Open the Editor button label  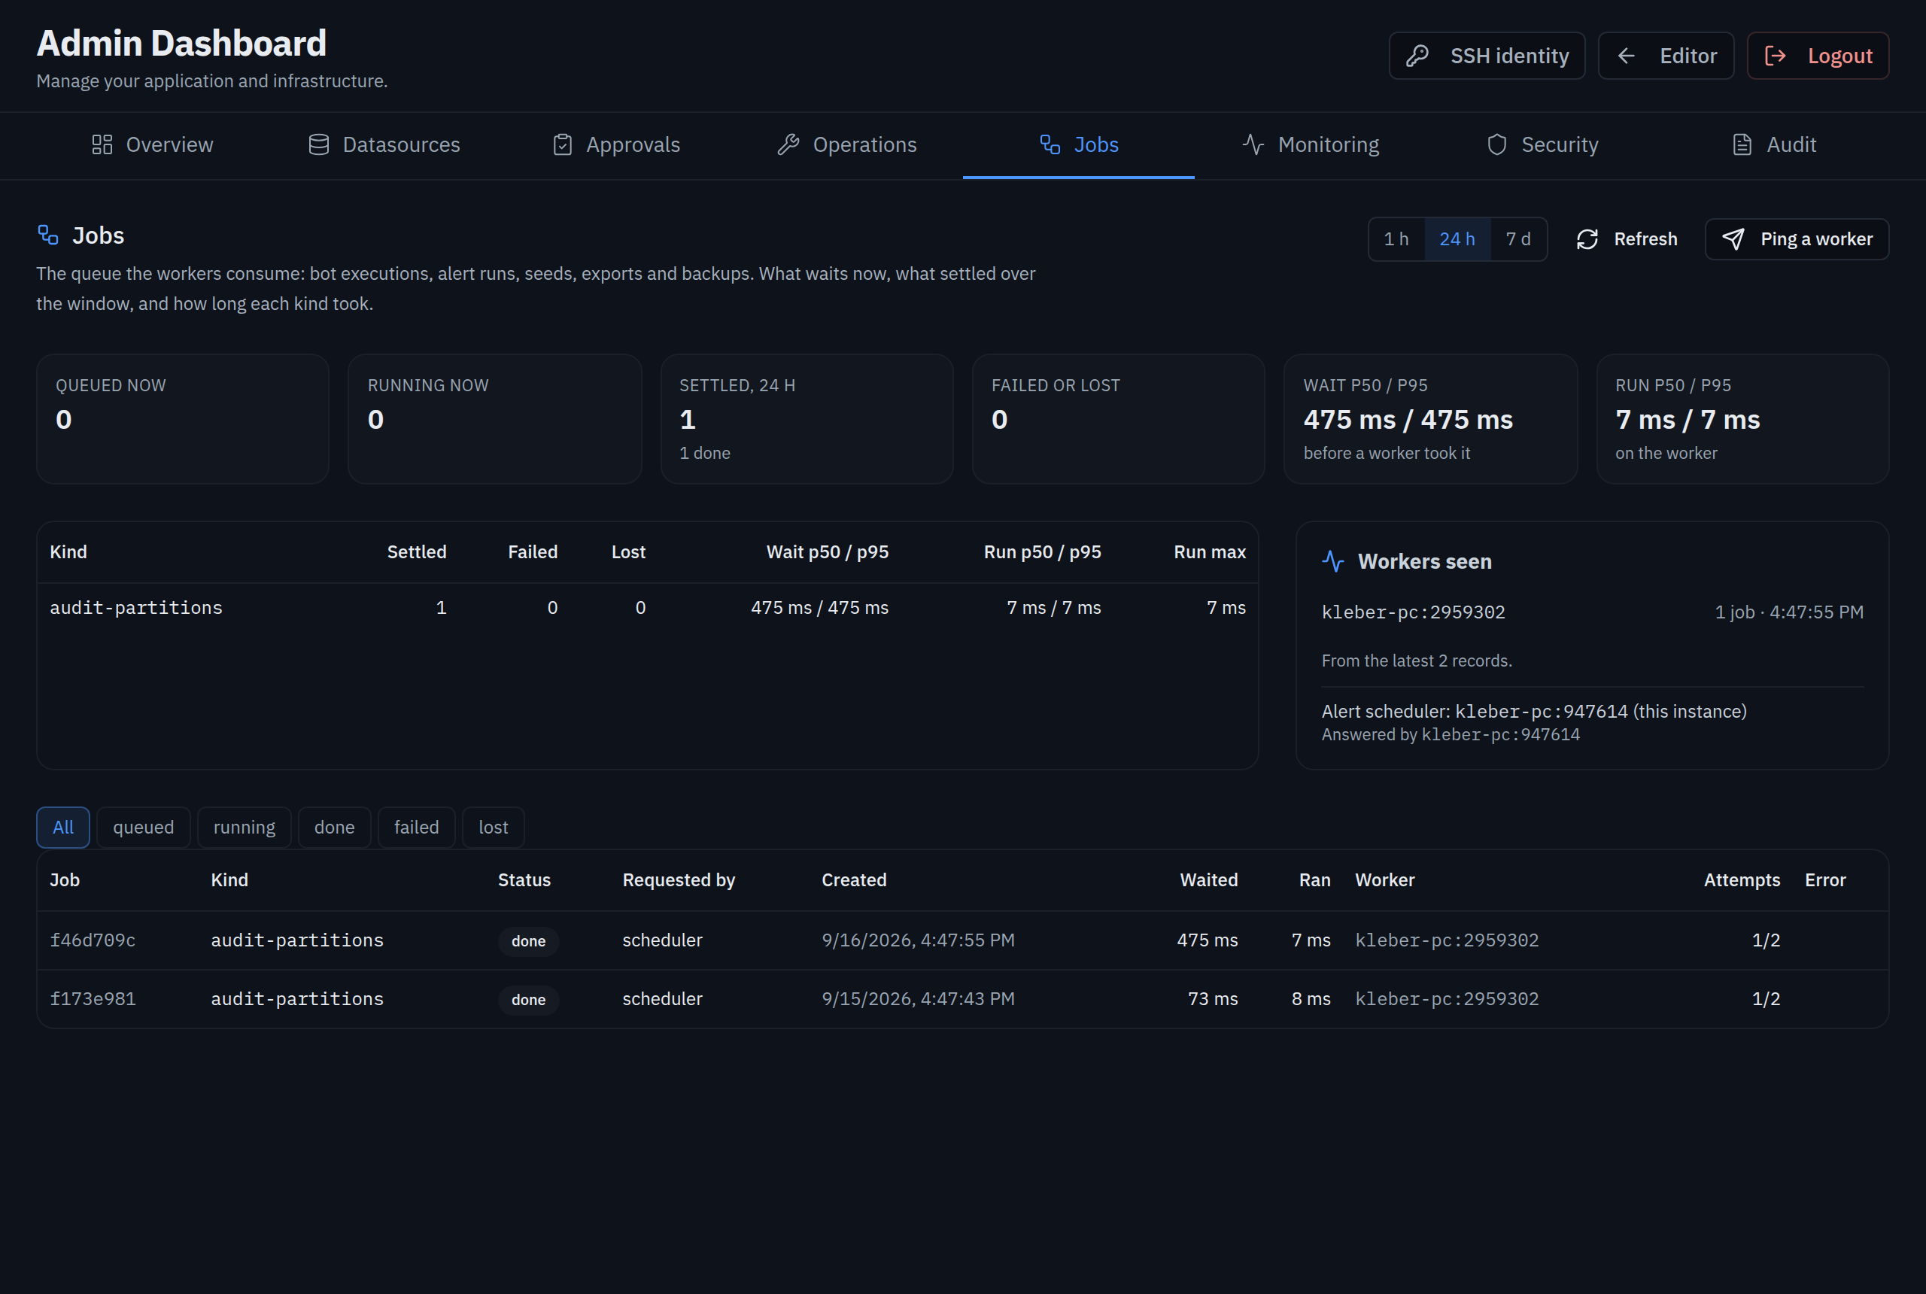tap(1688, 56)
